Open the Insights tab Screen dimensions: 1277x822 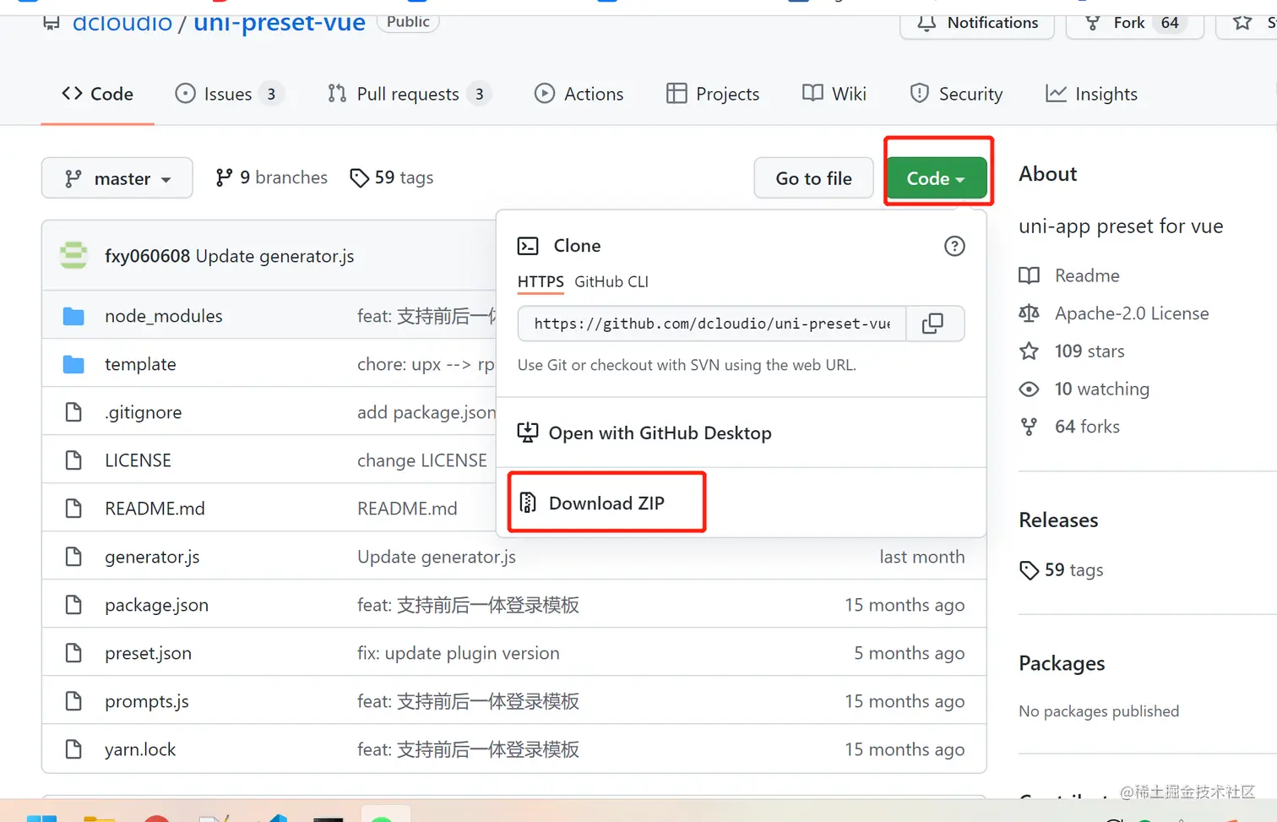click(x=1091, y=94)
